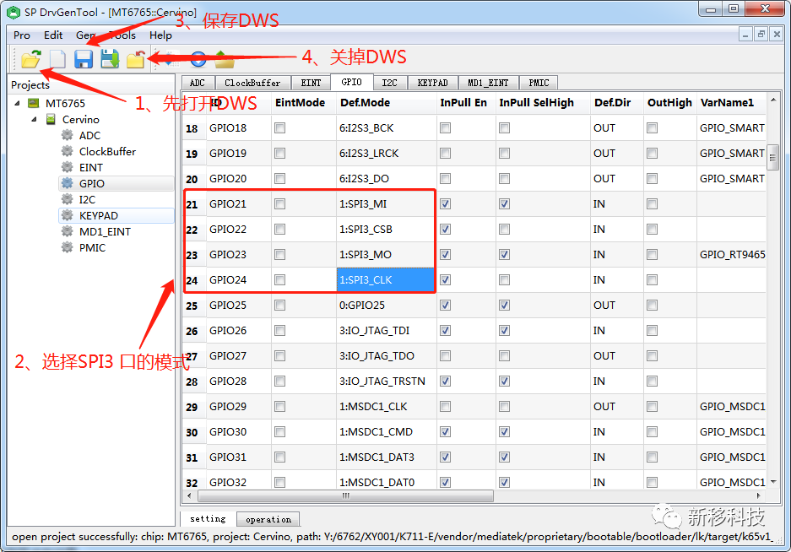Click the gear icon beside EINT in tree
This screenshot has height=552, width=791.
[x=67, y=167]
